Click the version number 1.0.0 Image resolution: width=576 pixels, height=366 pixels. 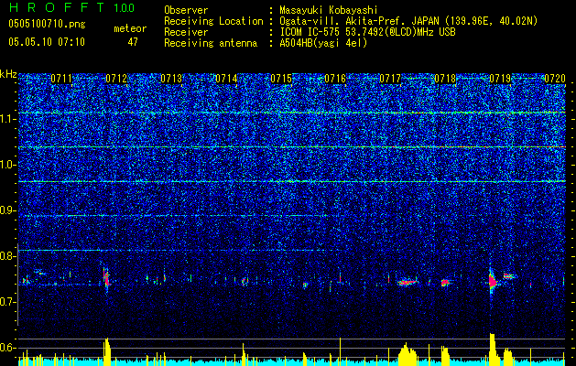point(124,8)
